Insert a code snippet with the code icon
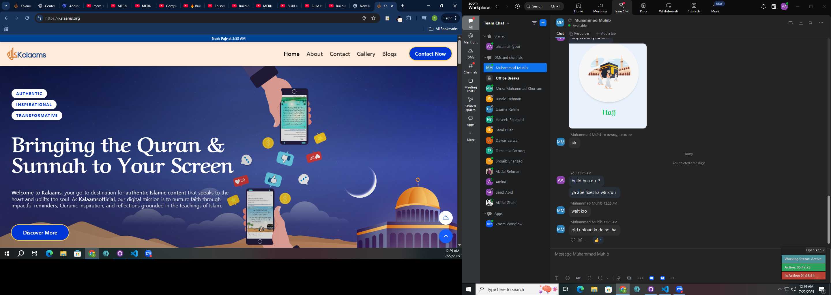Viewport: 831px width, 295px height. [641, 278]
